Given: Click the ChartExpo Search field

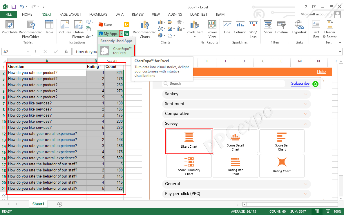Looking at the screenshot, I should pyautogui.click(x=224, y=84).
